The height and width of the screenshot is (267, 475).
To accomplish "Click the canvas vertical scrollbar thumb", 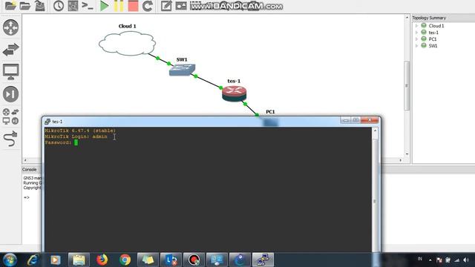I will (x=407, y=86).
